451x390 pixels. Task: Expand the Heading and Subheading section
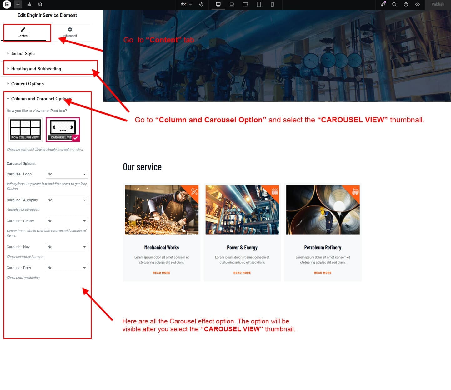pyautogui.click(x=36, y=69)
